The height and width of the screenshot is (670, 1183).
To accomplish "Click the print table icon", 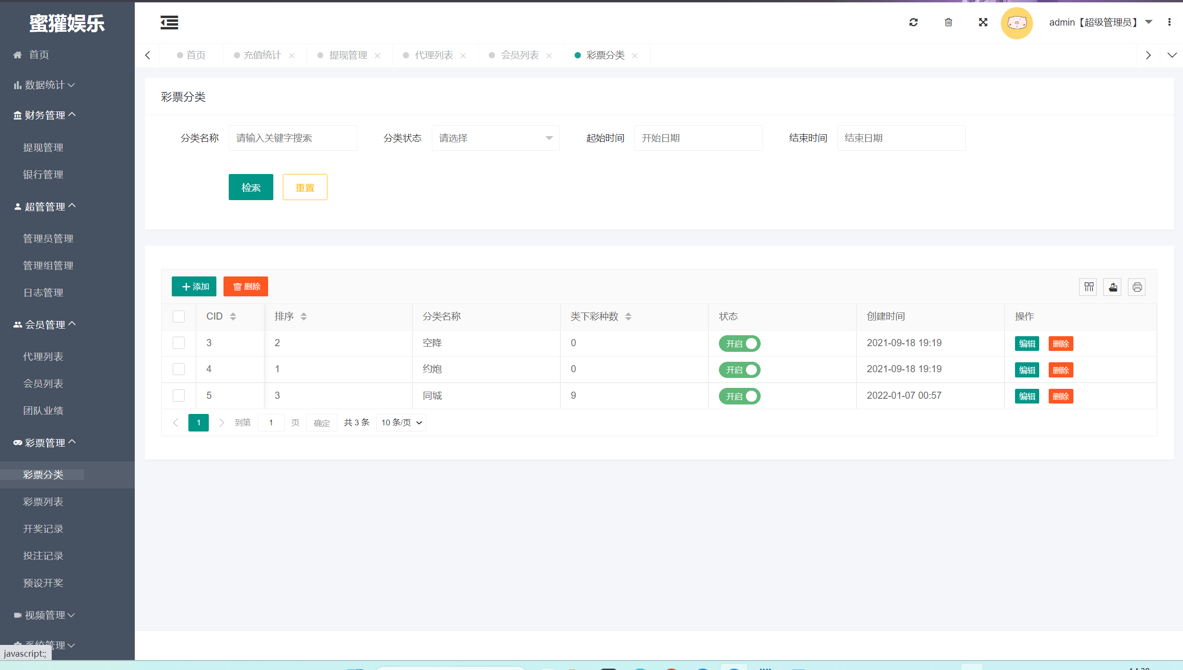I will pos(1137,287).
